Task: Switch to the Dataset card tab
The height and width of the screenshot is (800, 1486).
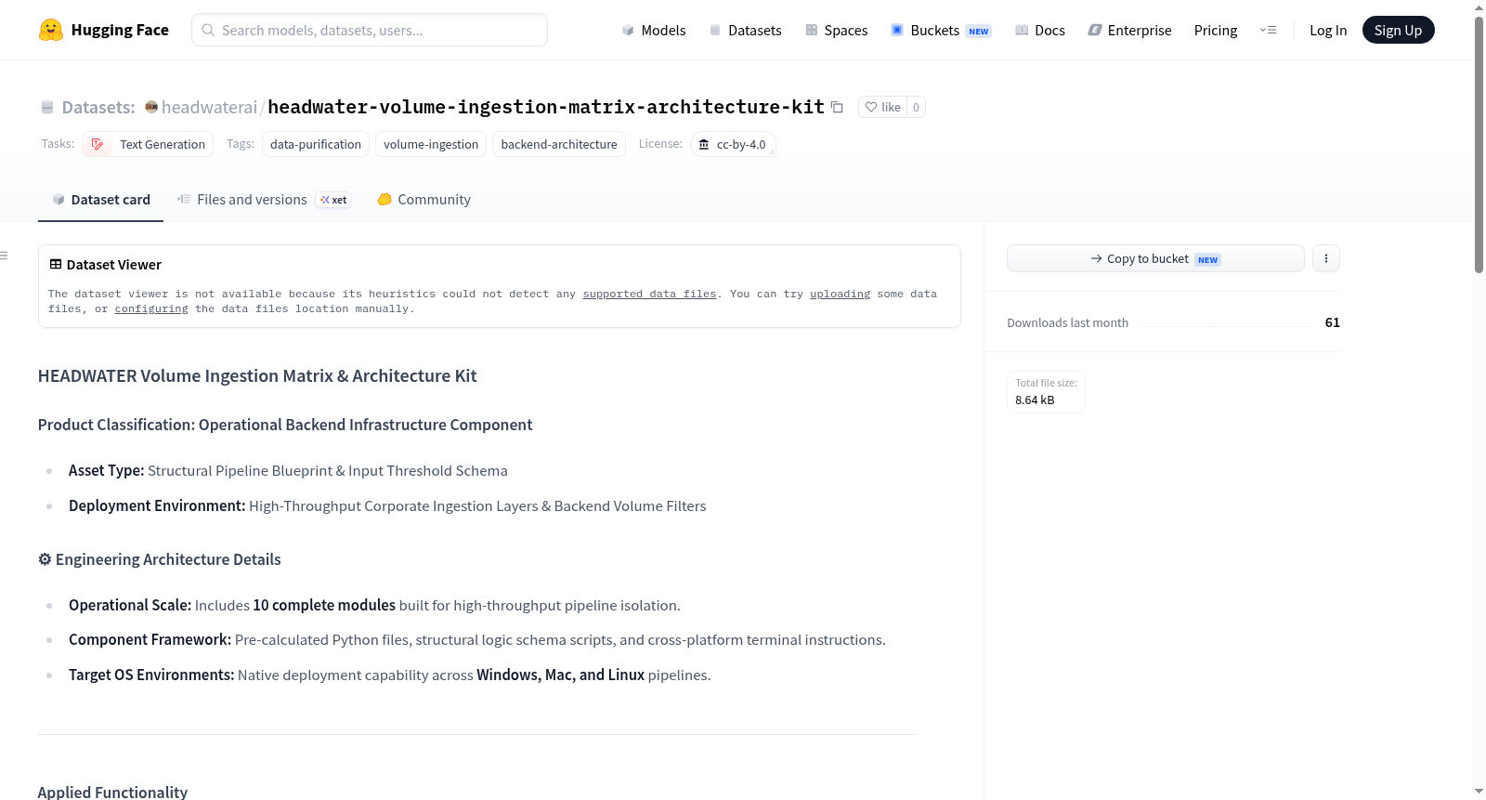Action: click(x=100, y=199)
